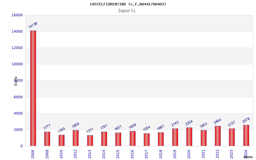The image size is (256, 160).
Task: Click the x-axis year label 2016
Action: click(x=132, y=154)
